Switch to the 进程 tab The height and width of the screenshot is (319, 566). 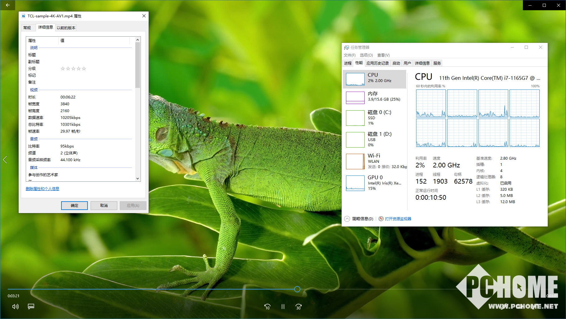[348, 63]
